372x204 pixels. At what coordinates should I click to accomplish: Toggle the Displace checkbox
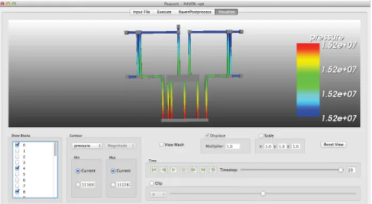pyautogui.click(x=207, y=136)
